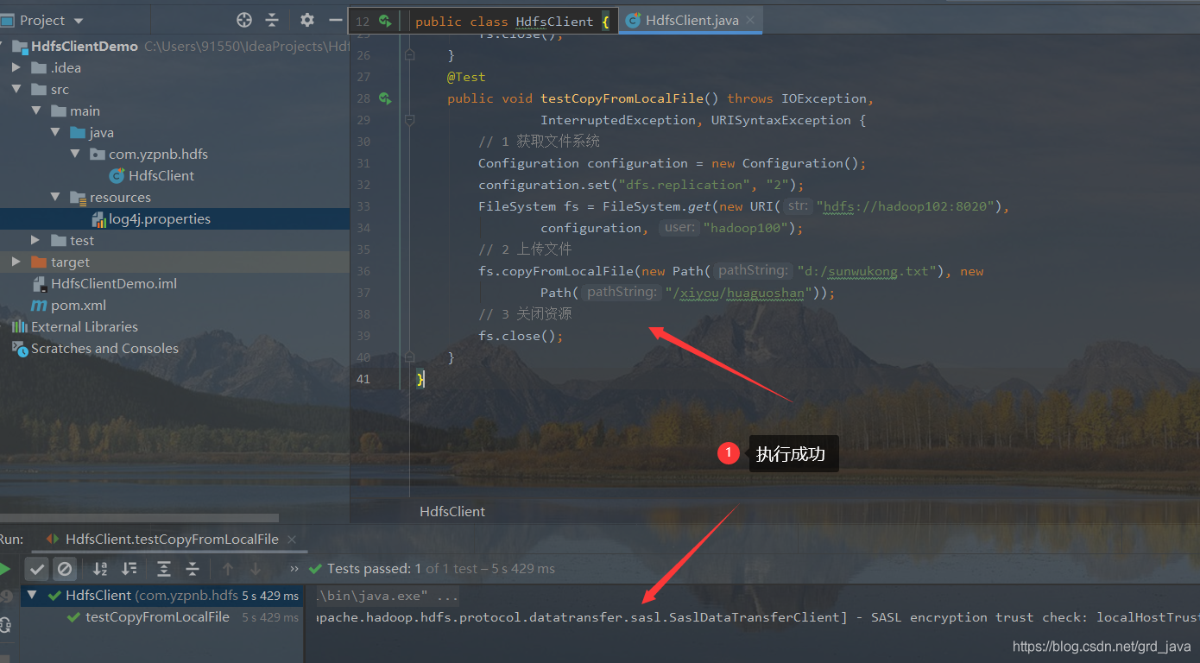Hide the Project panel with minus icon
1200x663 pixels.
(336, 20)
